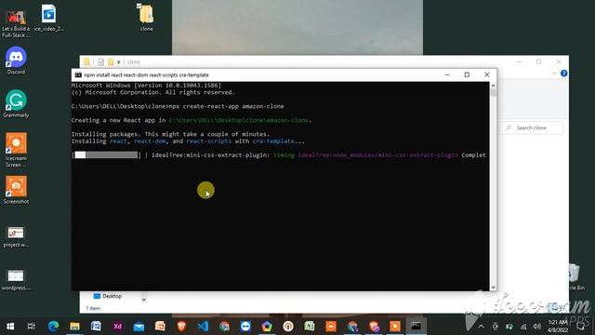This screenshot has height=335, width=595.
Task: Open the Grammarly desktop shortcut
Action: [x=16, y=103]
